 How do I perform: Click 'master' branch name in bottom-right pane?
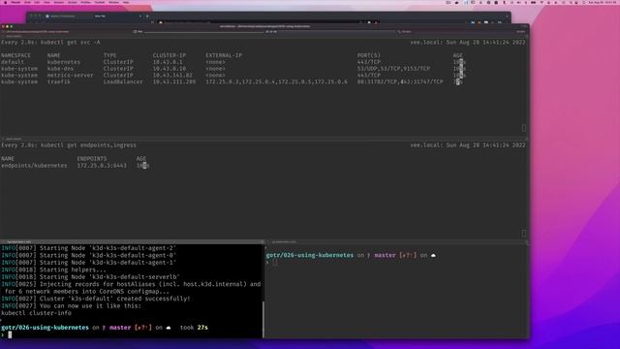pos(385,255)
